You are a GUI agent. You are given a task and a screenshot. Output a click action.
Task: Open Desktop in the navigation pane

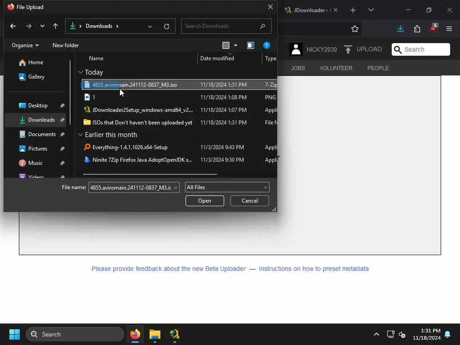tap(35, 106)
